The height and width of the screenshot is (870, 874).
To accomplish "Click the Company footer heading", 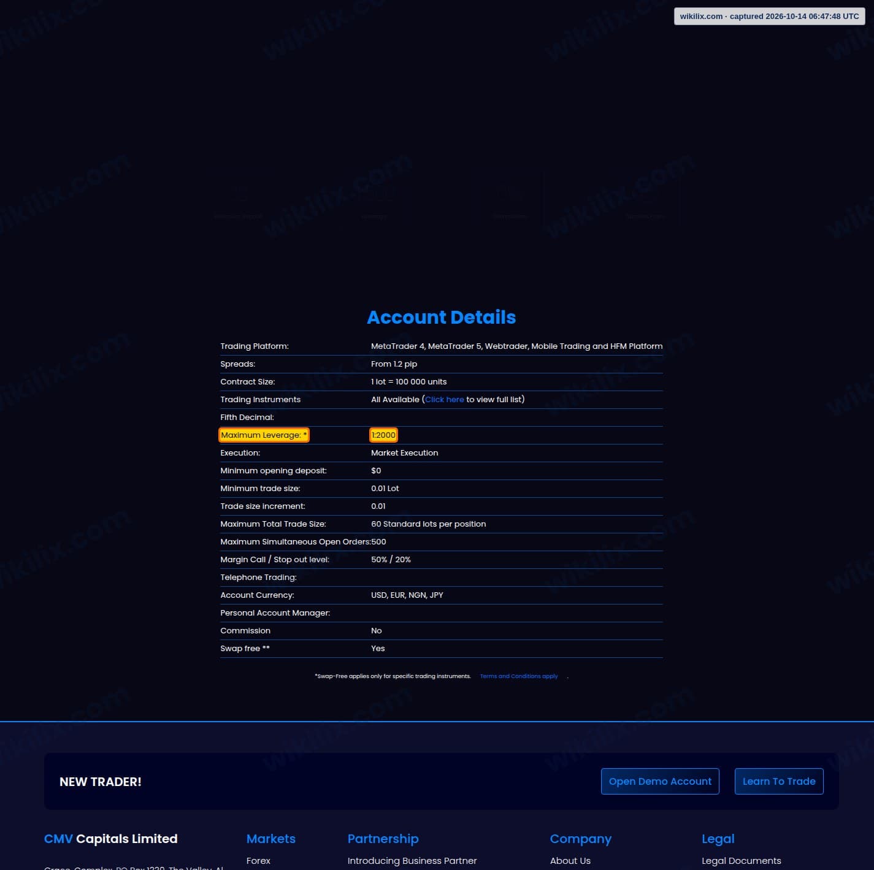I will click(x=580, y=839).
